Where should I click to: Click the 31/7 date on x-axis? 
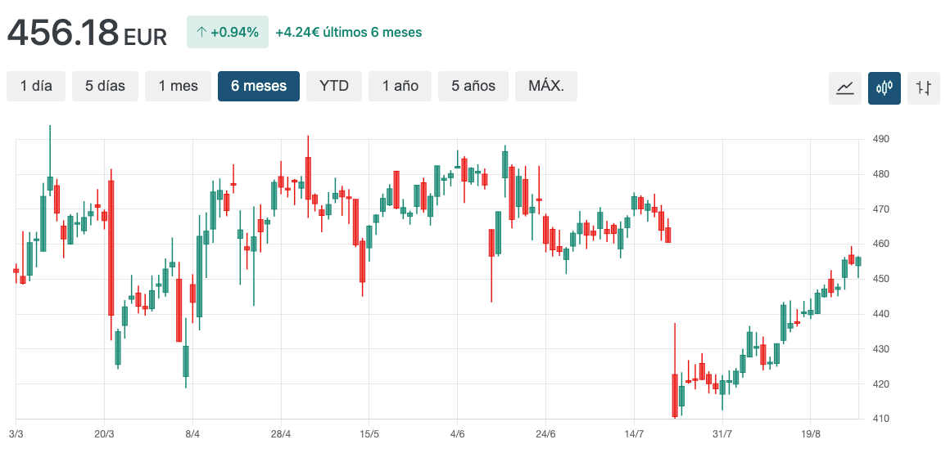[722, 433]
